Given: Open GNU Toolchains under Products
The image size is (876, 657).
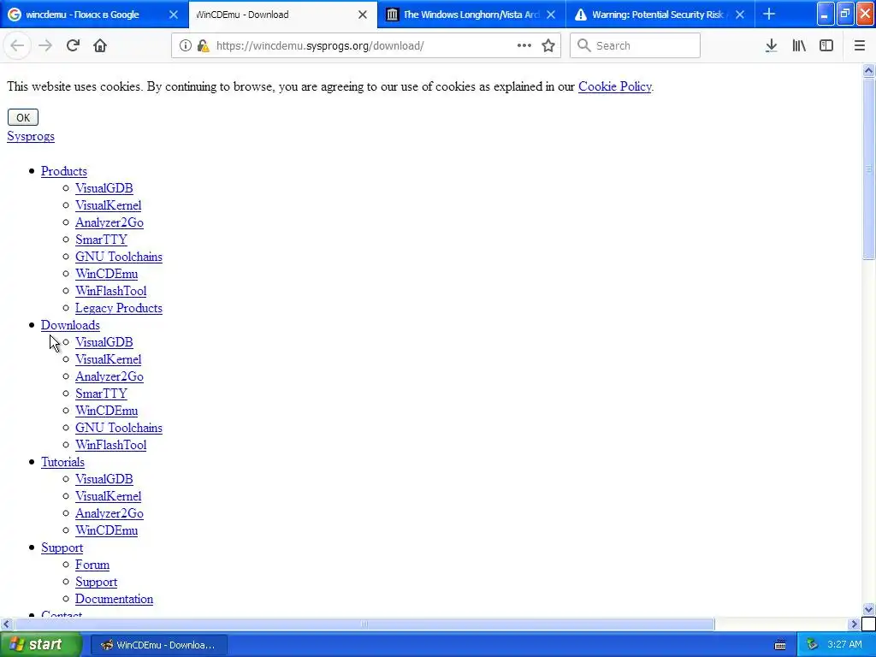Looking at the screenshot, I should coord(119,257).
